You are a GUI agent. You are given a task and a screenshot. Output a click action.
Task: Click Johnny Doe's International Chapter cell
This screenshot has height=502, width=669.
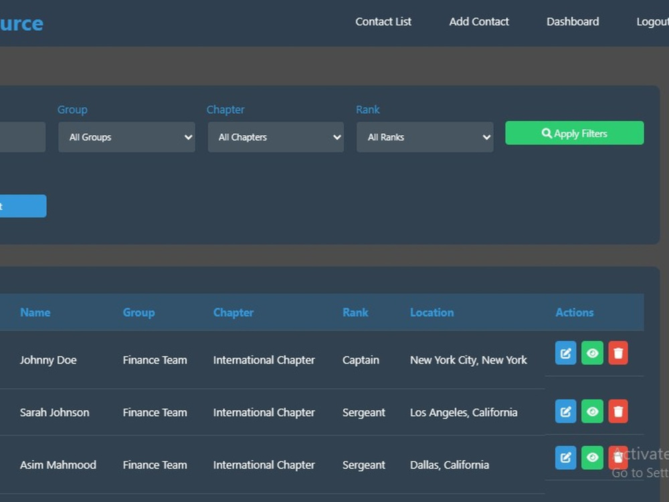pyautogui.click(x=264, y=360)
